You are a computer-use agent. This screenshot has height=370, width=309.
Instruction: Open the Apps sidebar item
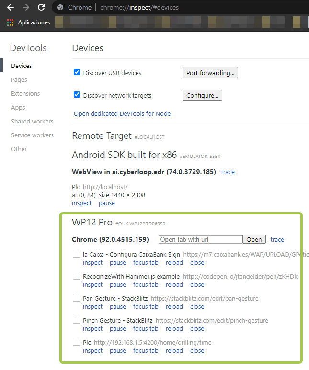click(18, 108)
